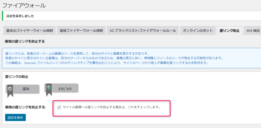Select the オンラインのボット tab

point(198,31)
